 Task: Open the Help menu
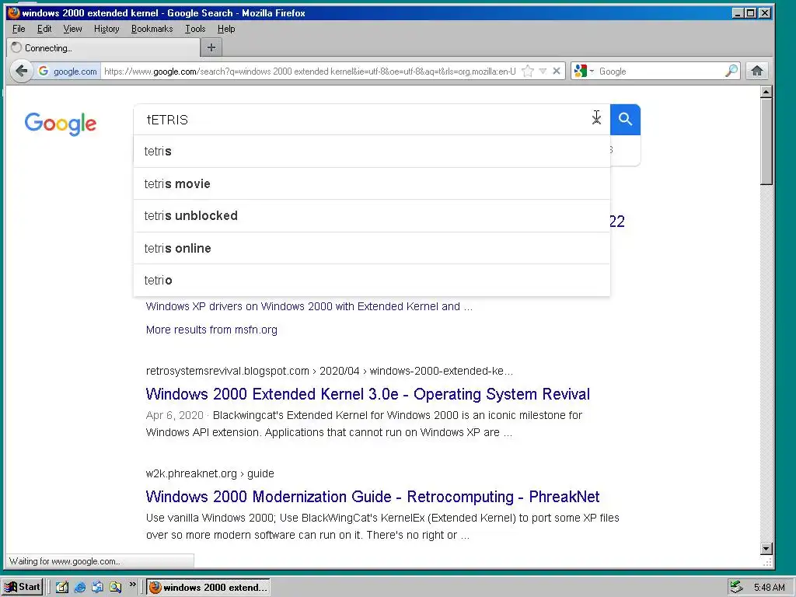226,29
